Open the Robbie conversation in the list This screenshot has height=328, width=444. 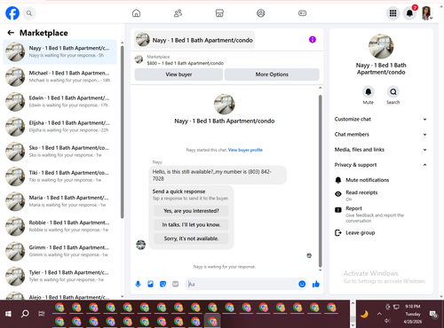[59, 226]
